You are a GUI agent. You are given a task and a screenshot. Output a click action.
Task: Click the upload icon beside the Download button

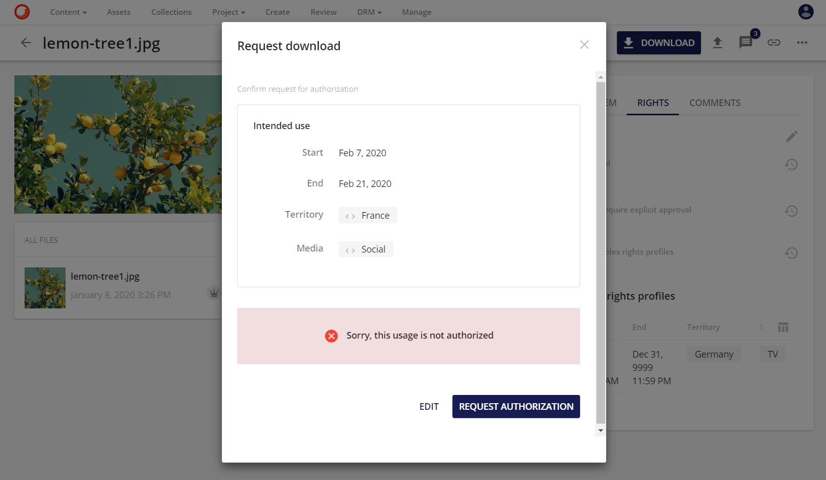click(x=717, y=43)
